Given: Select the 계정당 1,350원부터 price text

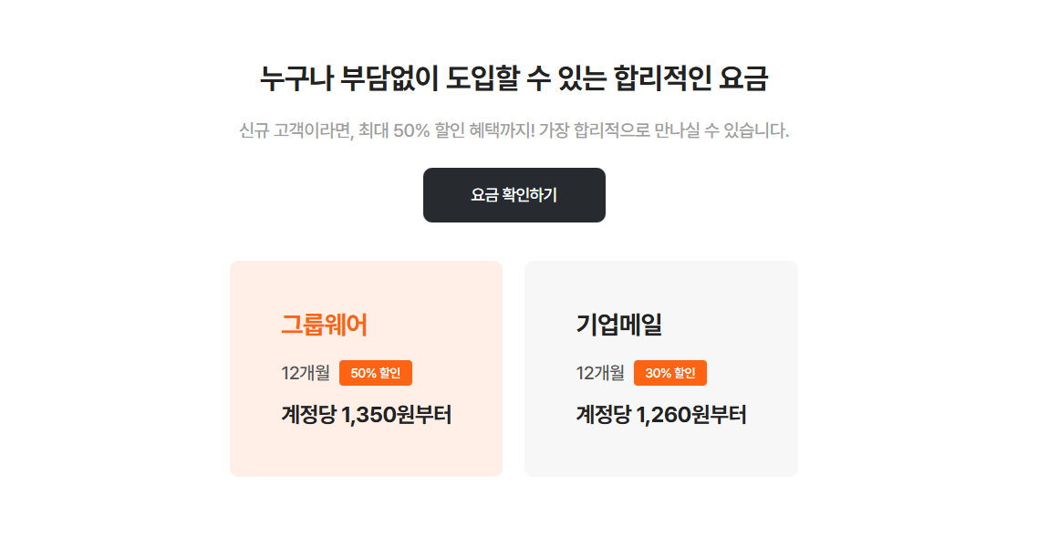Looking at the screenshot, I should [x=363, y=415].
